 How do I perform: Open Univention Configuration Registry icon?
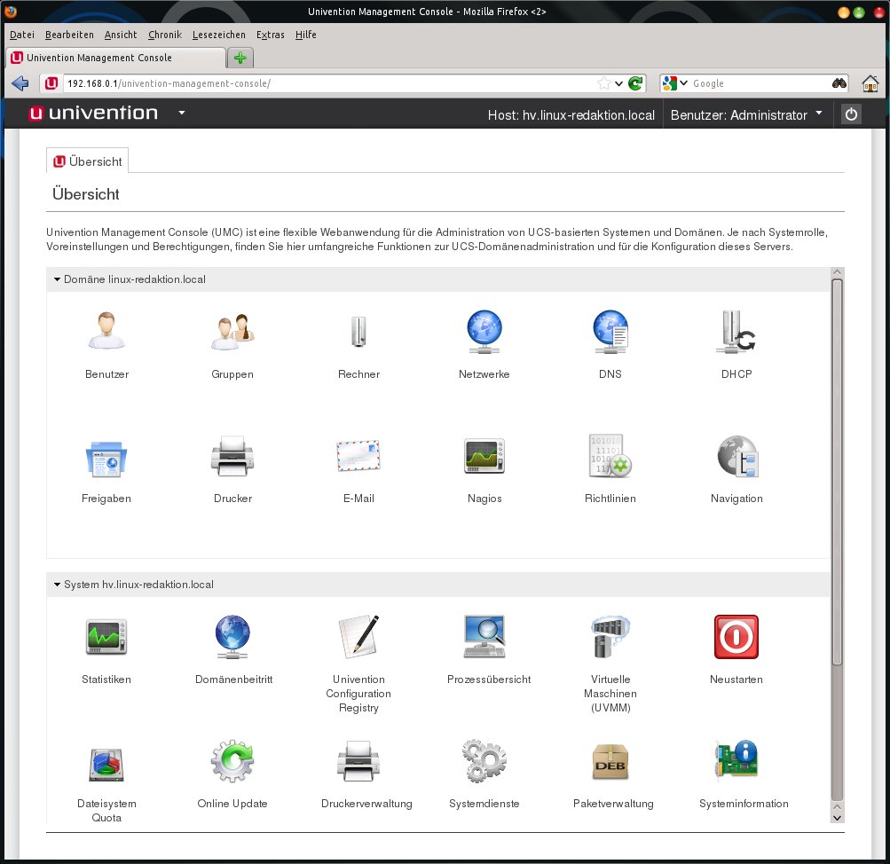pyautogui.click(x=358, y=636)
